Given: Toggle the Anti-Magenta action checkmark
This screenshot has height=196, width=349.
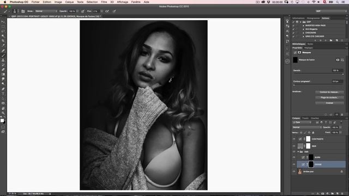Looking at the screenshot, I should tap(293, 29).
